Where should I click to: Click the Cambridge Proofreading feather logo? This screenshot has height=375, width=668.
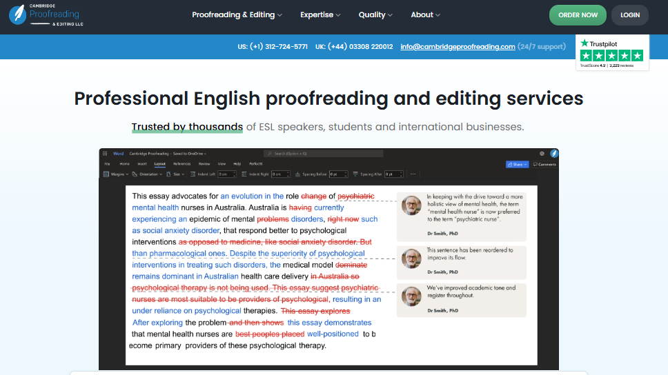click(x=17, y=14)
